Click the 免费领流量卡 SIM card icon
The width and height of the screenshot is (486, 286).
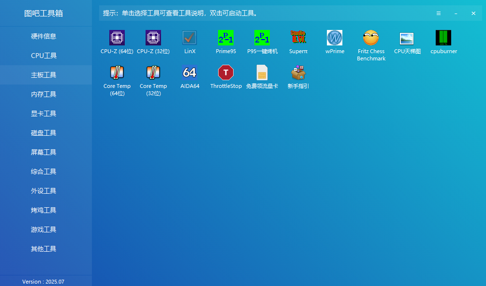262,72
